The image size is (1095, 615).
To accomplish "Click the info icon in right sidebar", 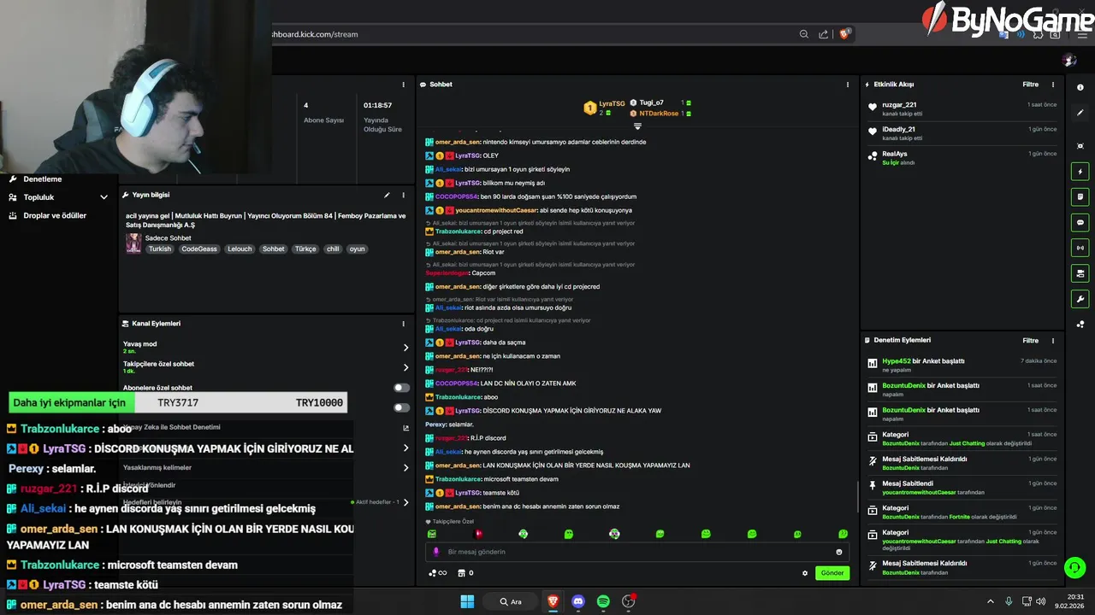I will pyautogui.click(x=1080, y=87).
